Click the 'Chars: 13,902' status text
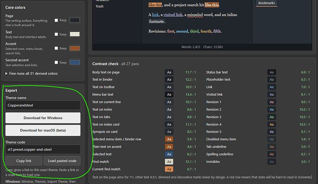 click(213, 47)
